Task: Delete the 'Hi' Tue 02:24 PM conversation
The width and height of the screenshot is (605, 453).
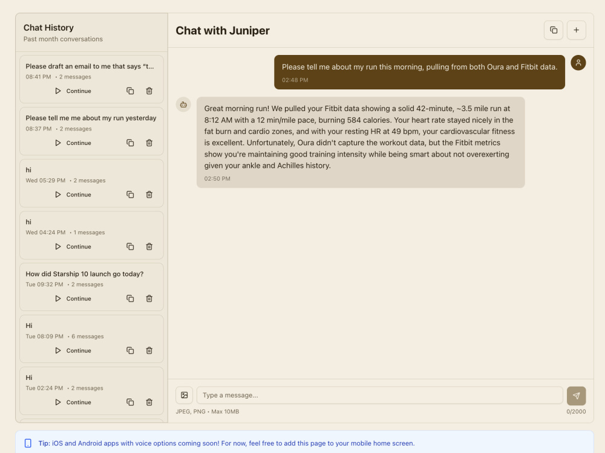Action: 149,402
